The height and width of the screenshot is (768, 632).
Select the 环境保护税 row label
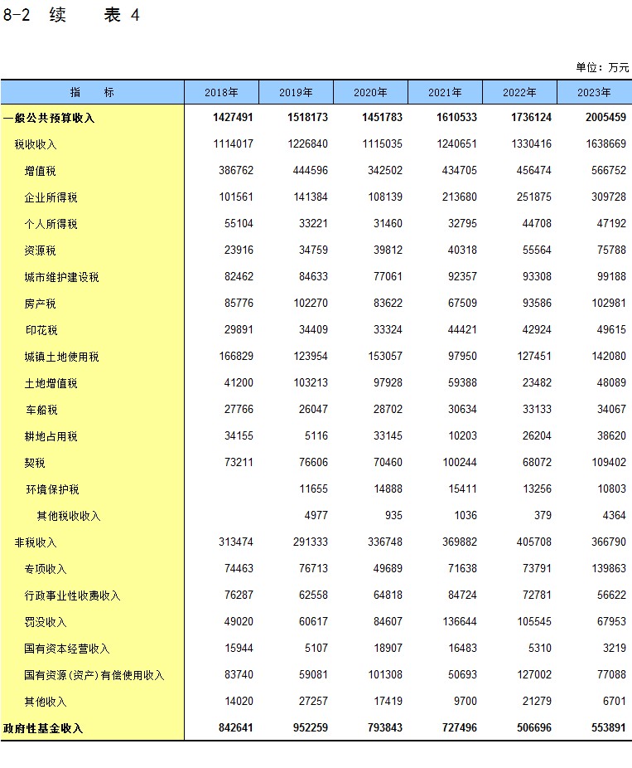[x=52, y=489]
